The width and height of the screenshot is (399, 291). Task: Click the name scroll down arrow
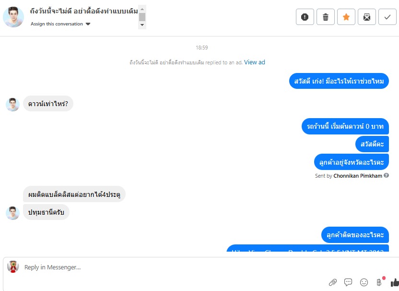coord(142,25)
